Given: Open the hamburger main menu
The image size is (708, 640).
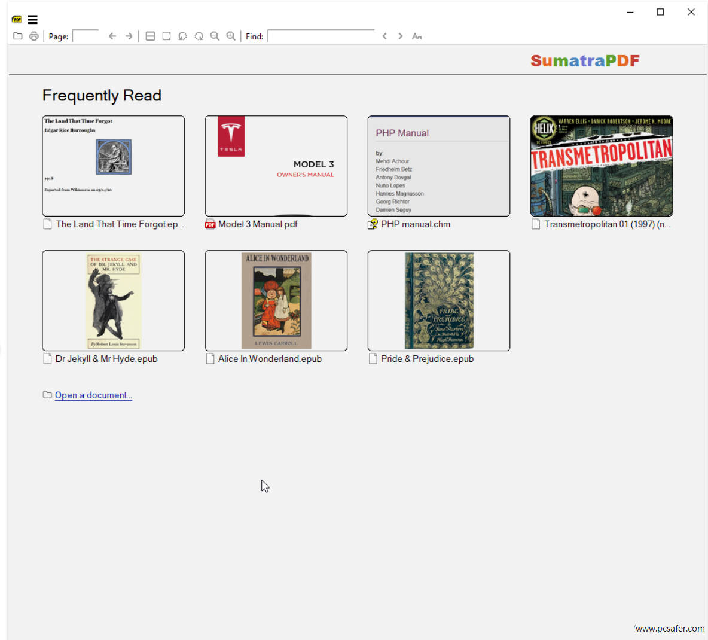Looking at the screenshot, I should click(x=33, y=20).
